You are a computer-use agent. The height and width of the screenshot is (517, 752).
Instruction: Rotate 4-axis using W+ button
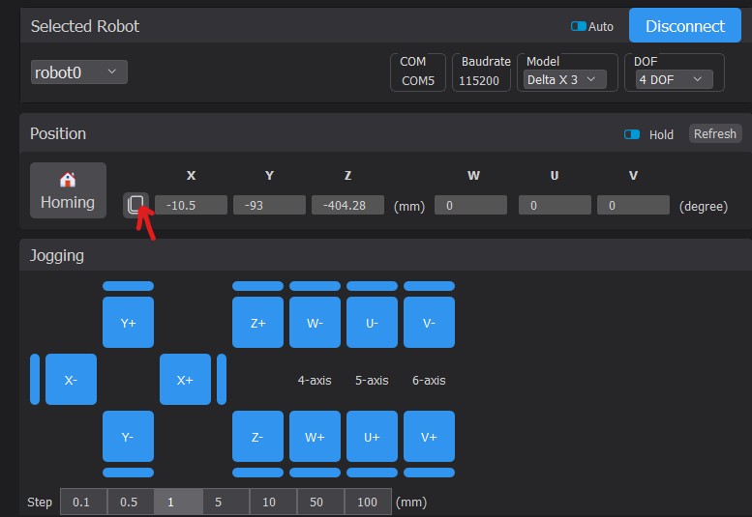pyautogui.click(x=315, y=437)
